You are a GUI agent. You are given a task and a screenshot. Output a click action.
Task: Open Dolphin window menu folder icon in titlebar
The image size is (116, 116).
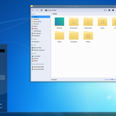pyautogui.click(x=32, y=6)
